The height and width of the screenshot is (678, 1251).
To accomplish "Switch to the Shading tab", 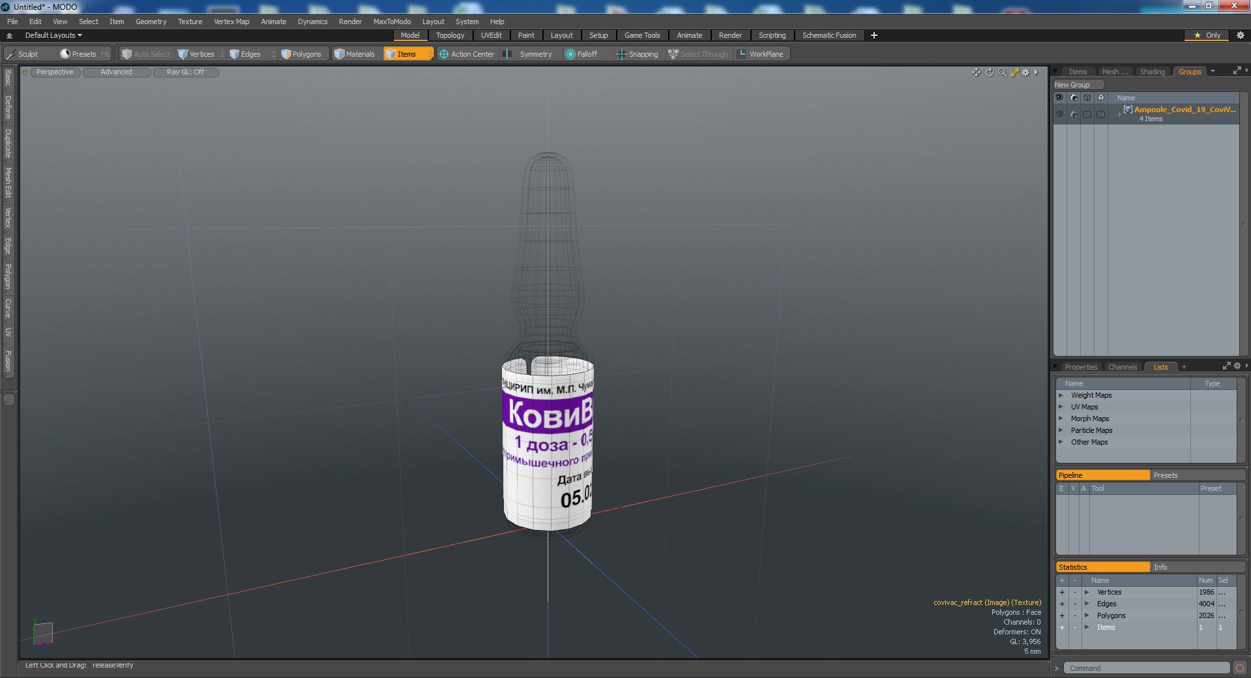I will [1152, 72].
